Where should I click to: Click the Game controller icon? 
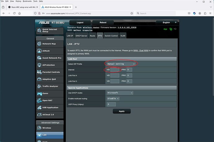click(x=40, y=94)
